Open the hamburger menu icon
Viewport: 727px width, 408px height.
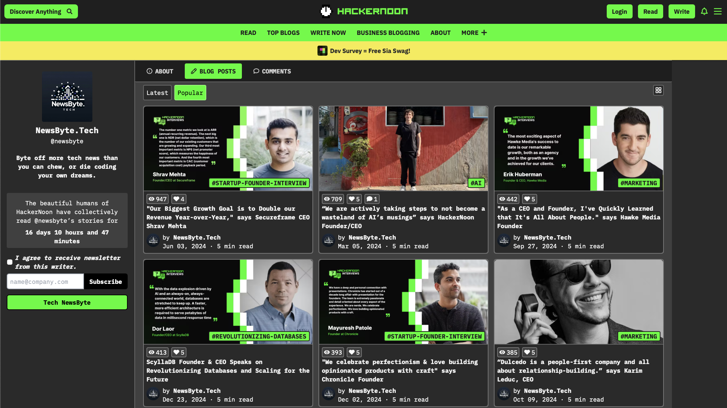coord(718,11)
